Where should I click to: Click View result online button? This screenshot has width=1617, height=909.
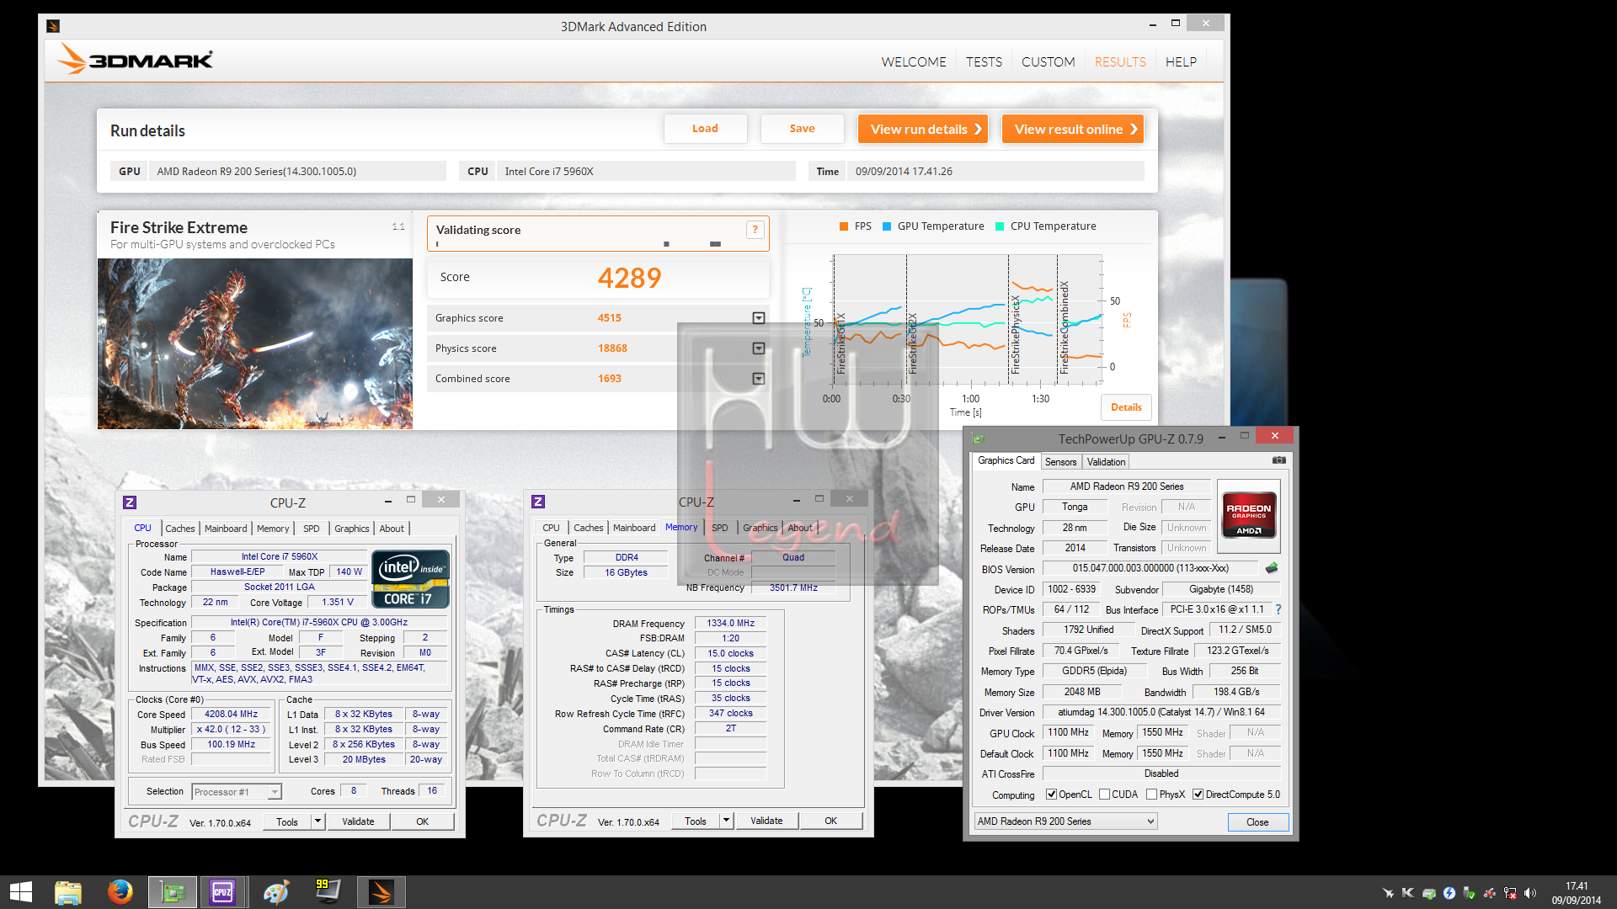1073,129
